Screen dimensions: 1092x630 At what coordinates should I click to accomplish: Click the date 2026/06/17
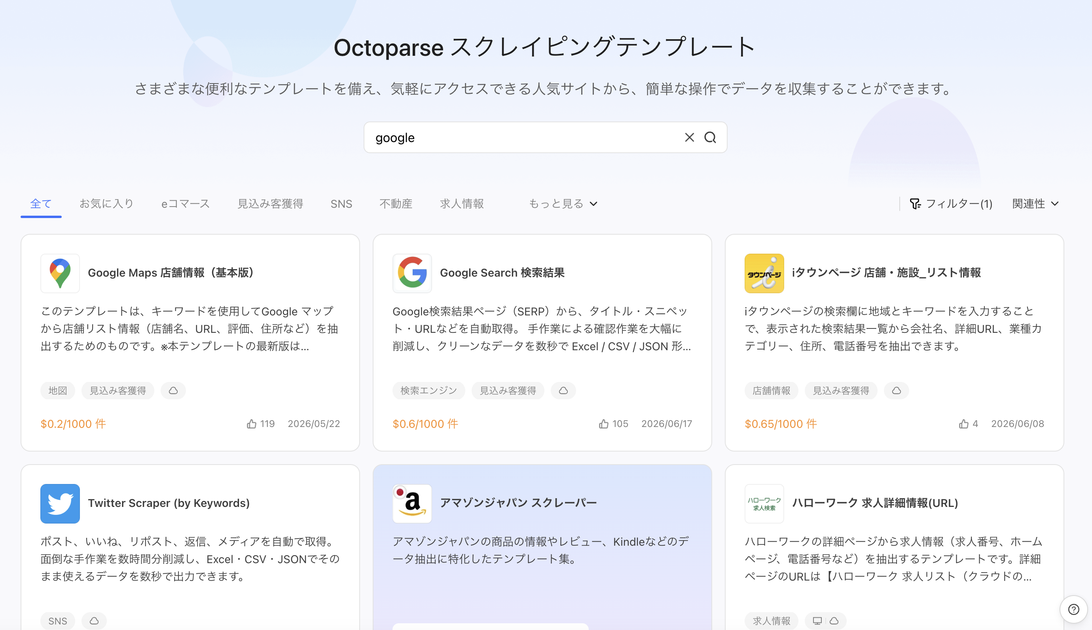666,423
